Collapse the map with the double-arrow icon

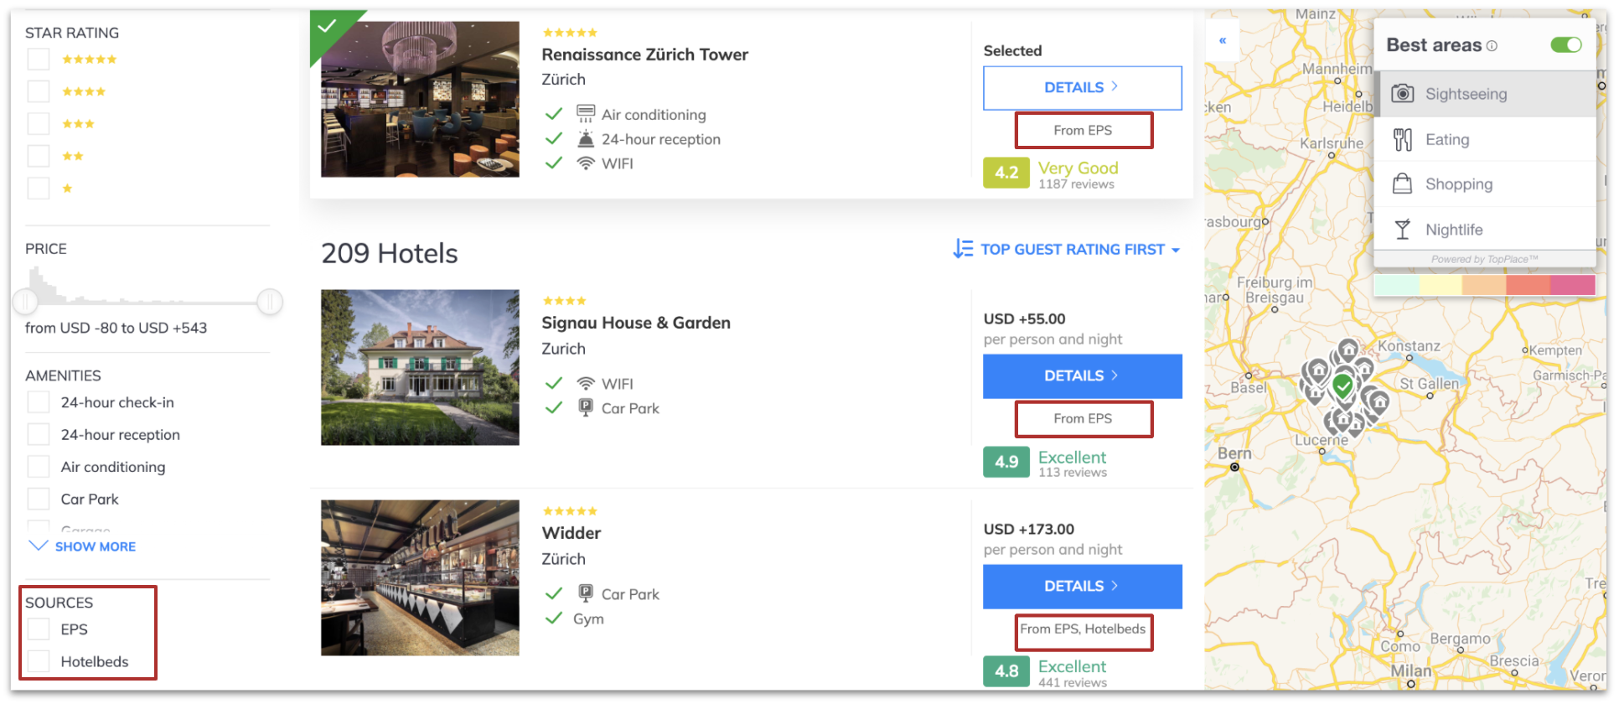pos(1223,40)
